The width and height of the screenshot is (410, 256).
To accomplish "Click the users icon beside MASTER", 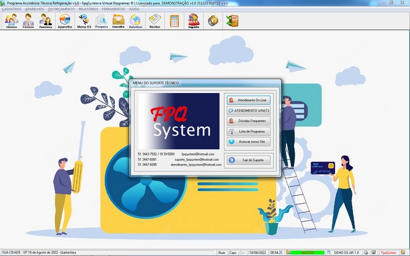I will (288, 252).
